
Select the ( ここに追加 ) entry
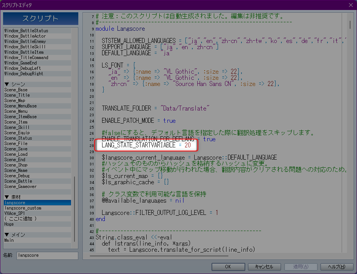pyautogui.click(x=38, y=219)
